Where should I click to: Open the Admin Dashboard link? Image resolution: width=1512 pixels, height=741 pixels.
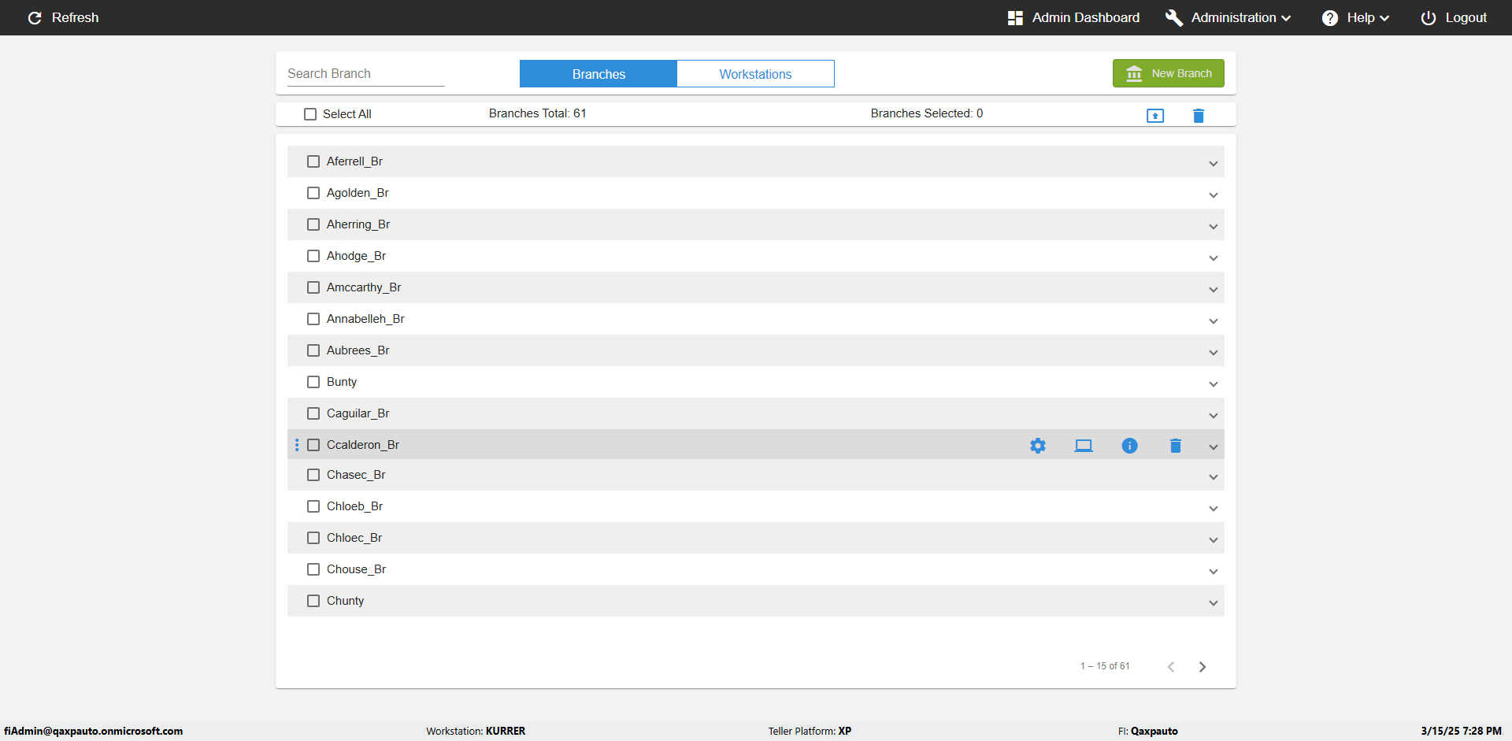1073,17
